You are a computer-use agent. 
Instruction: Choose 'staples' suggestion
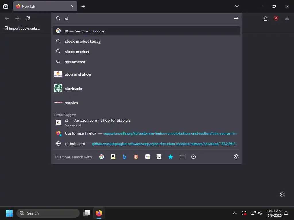pos(146,103)
